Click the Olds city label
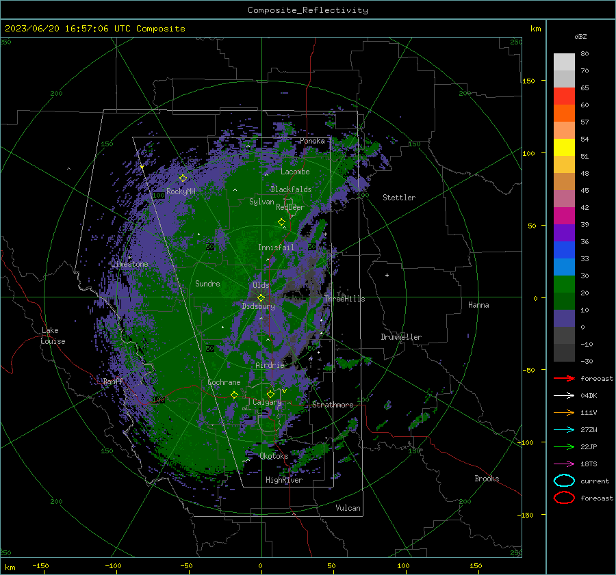The width and height of the screenshot is (616, 575). coord(261,285)
